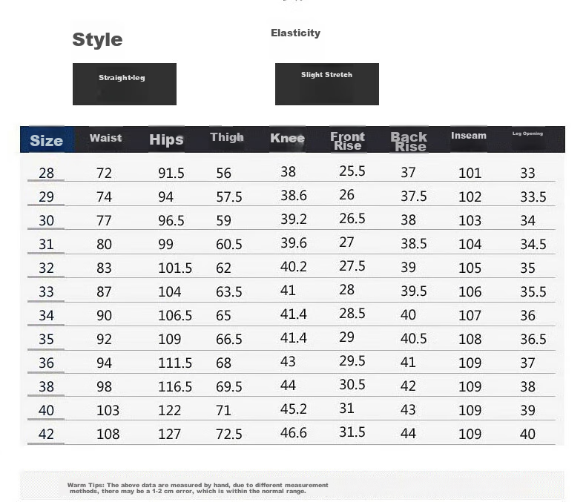
Task: Click size 42 row label
Action: point(46,434)
